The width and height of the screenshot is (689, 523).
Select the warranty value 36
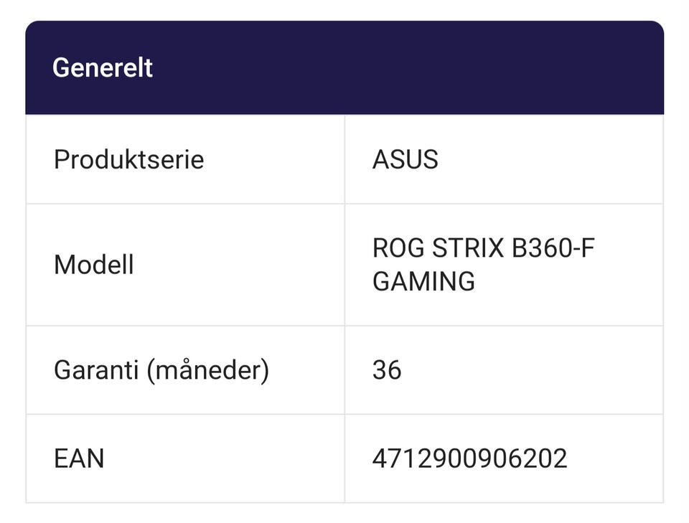pyautogui.click(x=387, y=370)
